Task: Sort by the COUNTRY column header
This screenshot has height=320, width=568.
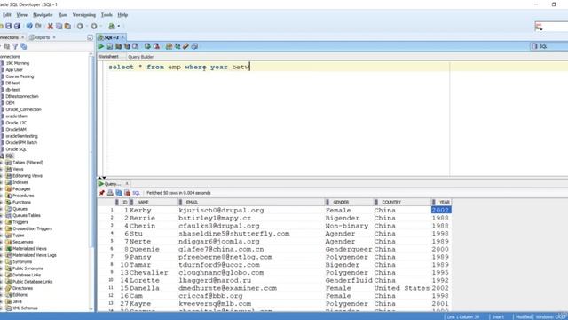Action: [x=402, y=202]
